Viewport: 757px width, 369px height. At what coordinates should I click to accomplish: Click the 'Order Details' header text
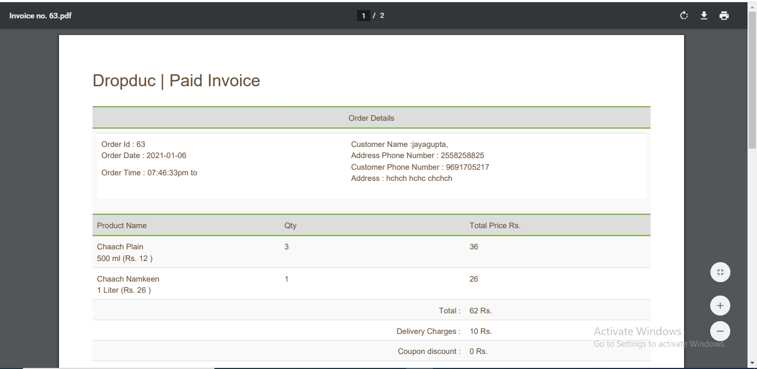[371, 118]
